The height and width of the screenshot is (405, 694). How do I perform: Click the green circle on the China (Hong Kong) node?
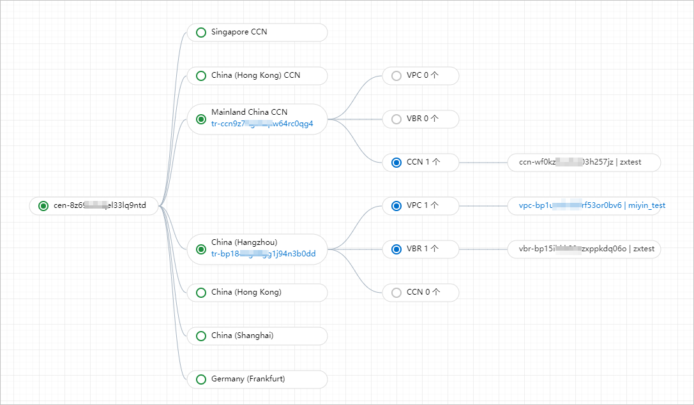[201, 293]
